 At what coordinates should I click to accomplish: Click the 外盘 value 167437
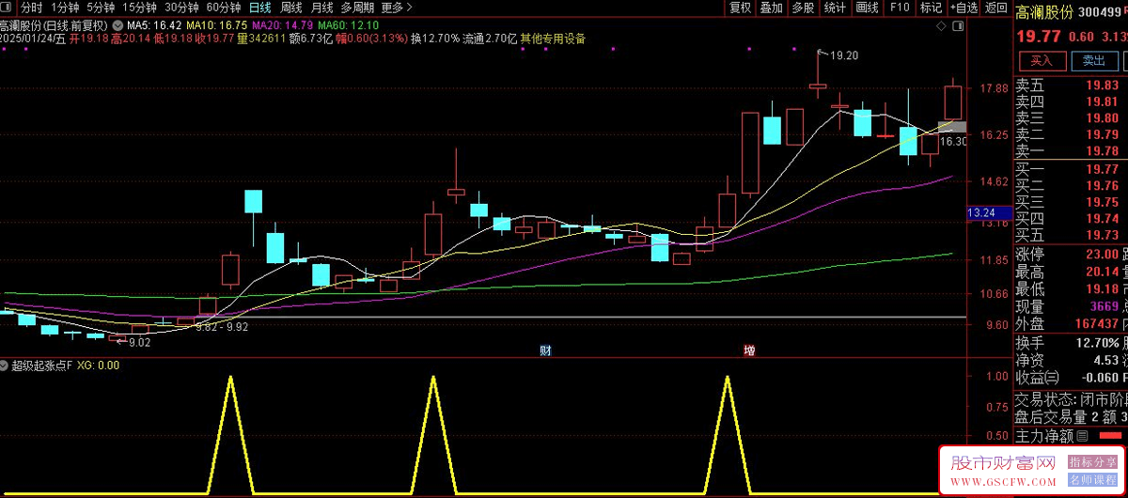1098,324
